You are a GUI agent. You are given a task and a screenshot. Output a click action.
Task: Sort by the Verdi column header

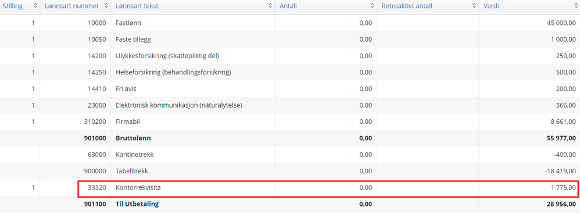491,6
